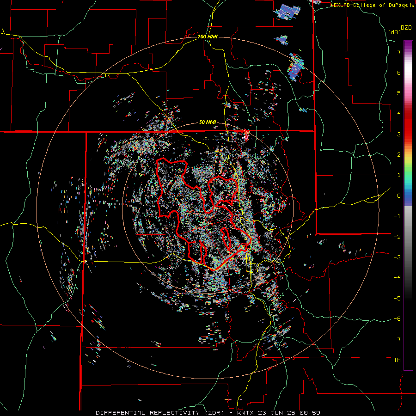Click the 50 NMI range ring label
The image size is (416, 416).
click(208, 122)
